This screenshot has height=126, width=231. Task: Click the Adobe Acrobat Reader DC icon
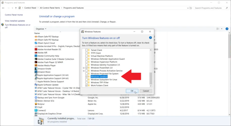(36, 49)
